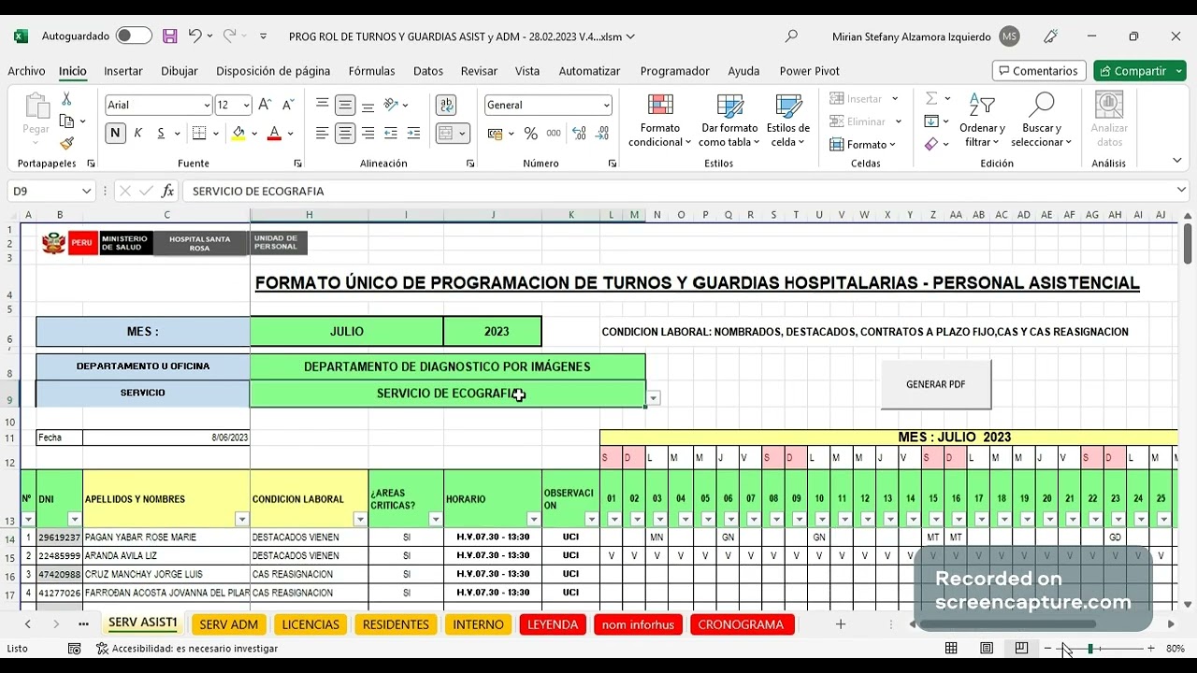Open the font name Arial dropdown
Viewport: 1197px width, 673px height.
(x=207, y=106)
